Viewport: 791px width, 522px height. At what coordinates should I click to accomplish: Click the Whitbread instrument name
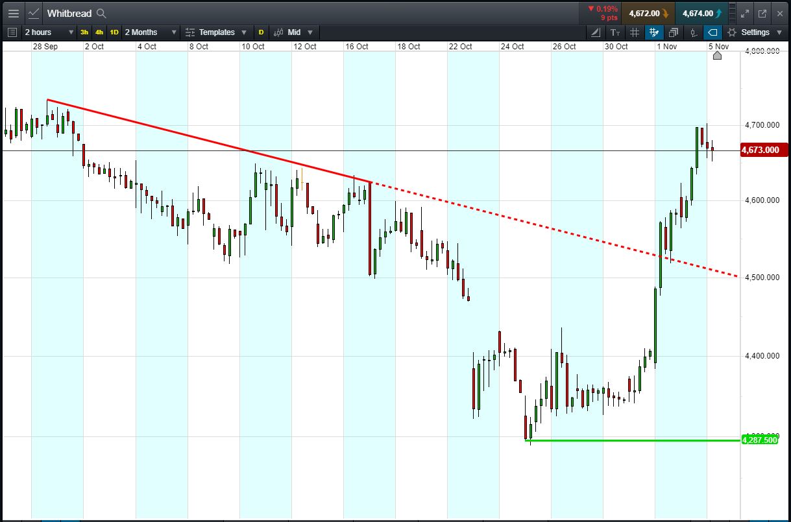[x=69, y=13]
